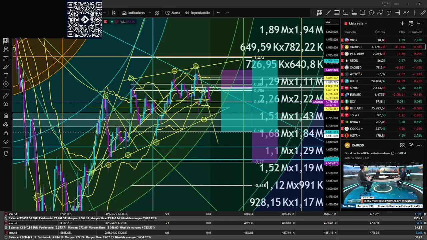427x240 pixels.
Task: Select the forecasting position tool in left sidebar
Action: [6, 58]
